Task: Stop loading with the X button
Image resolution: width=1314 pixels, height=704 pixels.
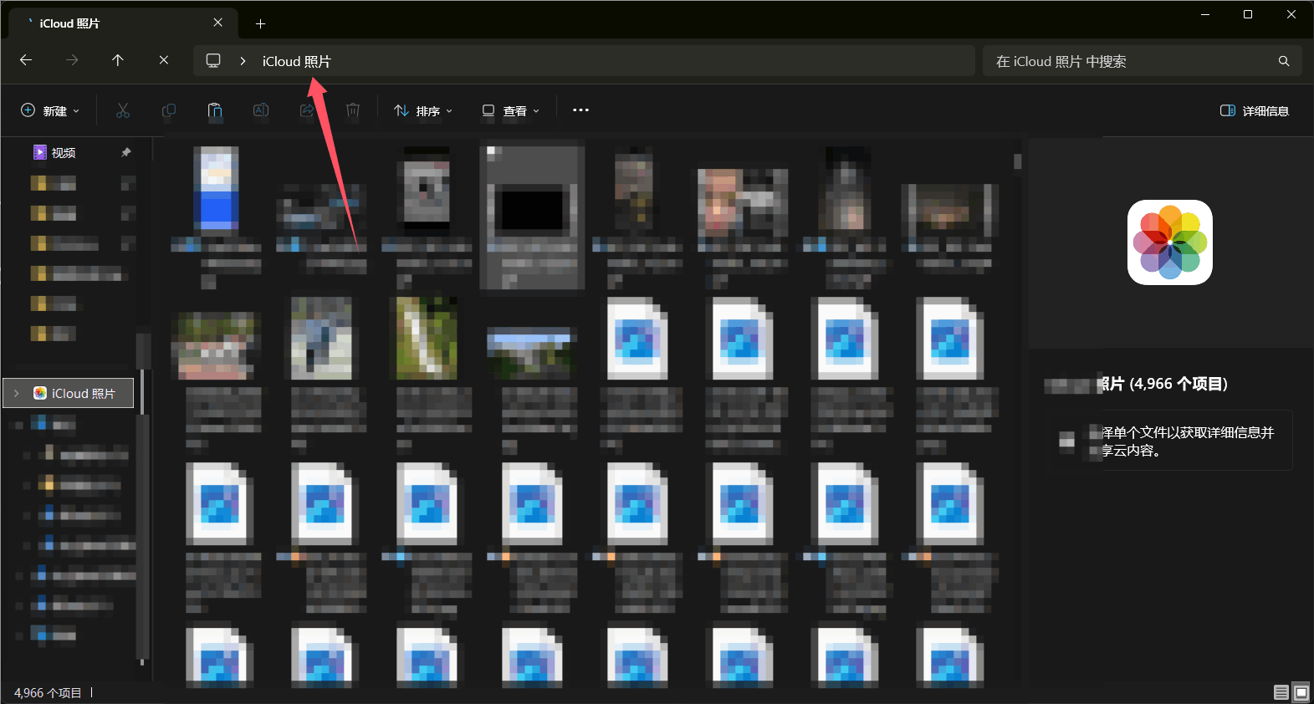Action: (x=164, y=60)
